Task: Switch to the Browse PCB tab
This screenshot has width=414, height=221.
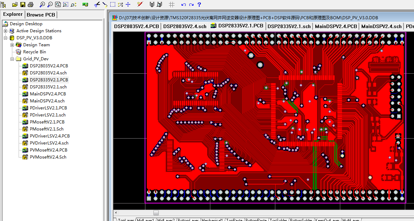Action: click(41, 15)
